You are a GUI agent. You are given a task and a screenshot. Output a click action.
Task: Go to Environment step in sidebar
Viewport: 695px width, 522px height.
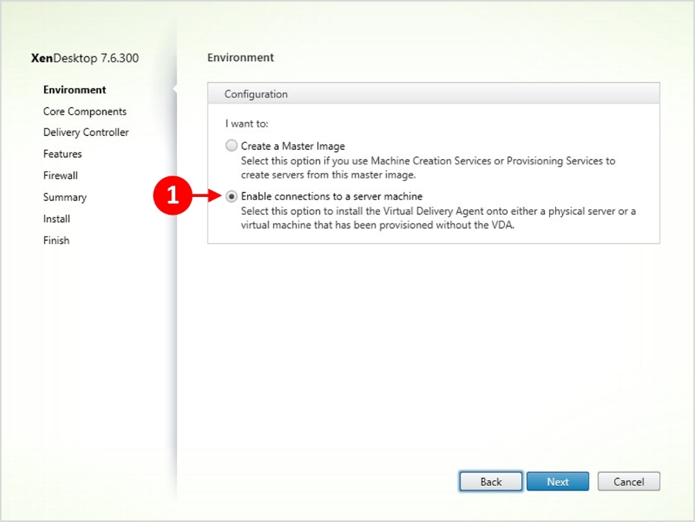point(74,90)
